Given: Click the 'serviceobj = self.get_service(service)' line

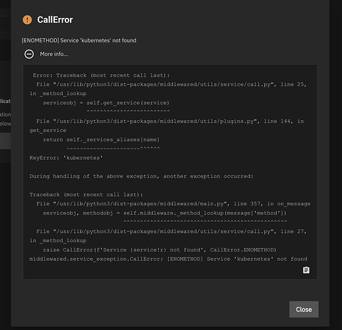Looking at the screenshot, I should [106, 103].
